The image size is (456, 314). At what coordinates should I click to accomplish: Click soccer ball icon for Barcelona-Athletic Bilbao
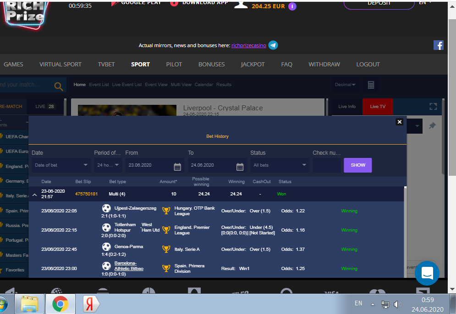click(x=106, y=266)
